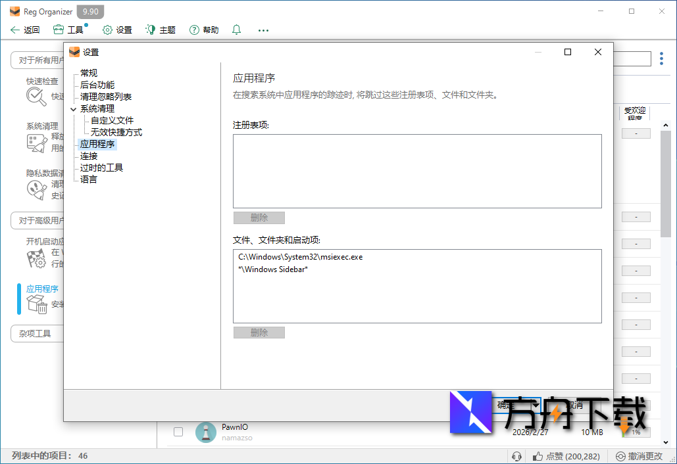The height and width of the screenshot is (464, 677).
Task: Open the more options ellipsis menu
Action: pyautogui.click(x=263, y=30)
